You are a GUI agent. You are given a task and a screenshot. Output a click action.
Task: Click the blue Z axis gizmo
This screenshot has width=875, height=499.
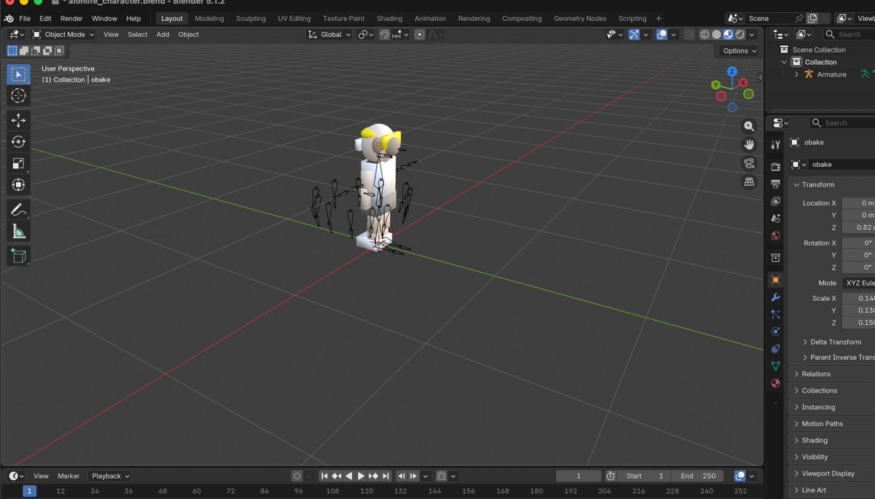pos(732,72)
